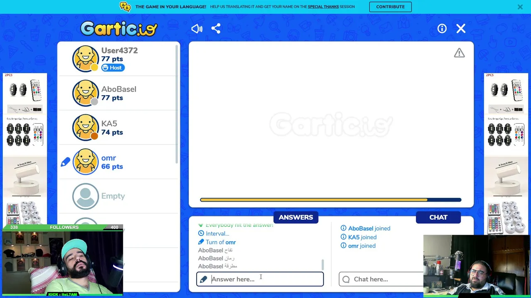
Task: Dismiss the top translation banner
Action: 520,7
